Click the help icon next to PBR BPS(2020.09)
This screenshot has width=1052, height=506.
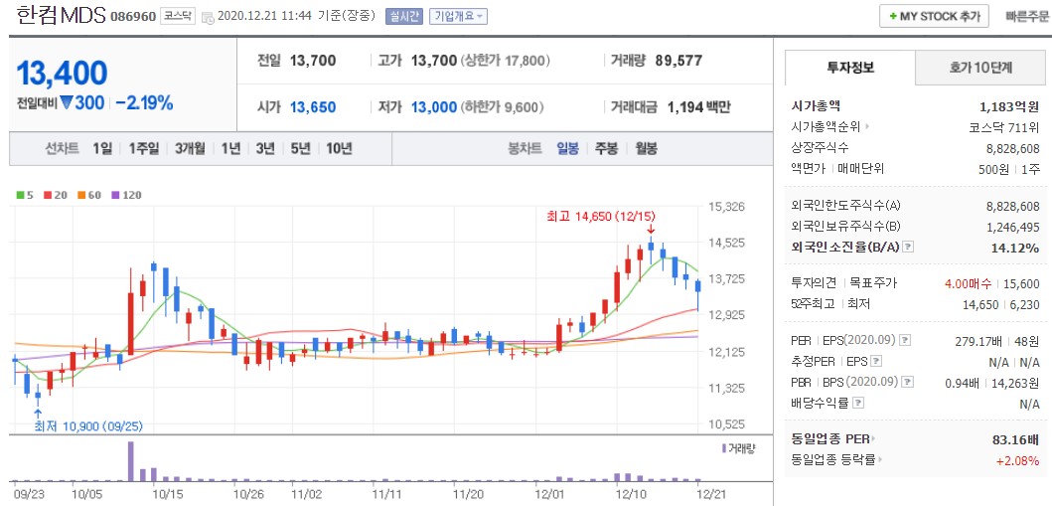point(908,382)
